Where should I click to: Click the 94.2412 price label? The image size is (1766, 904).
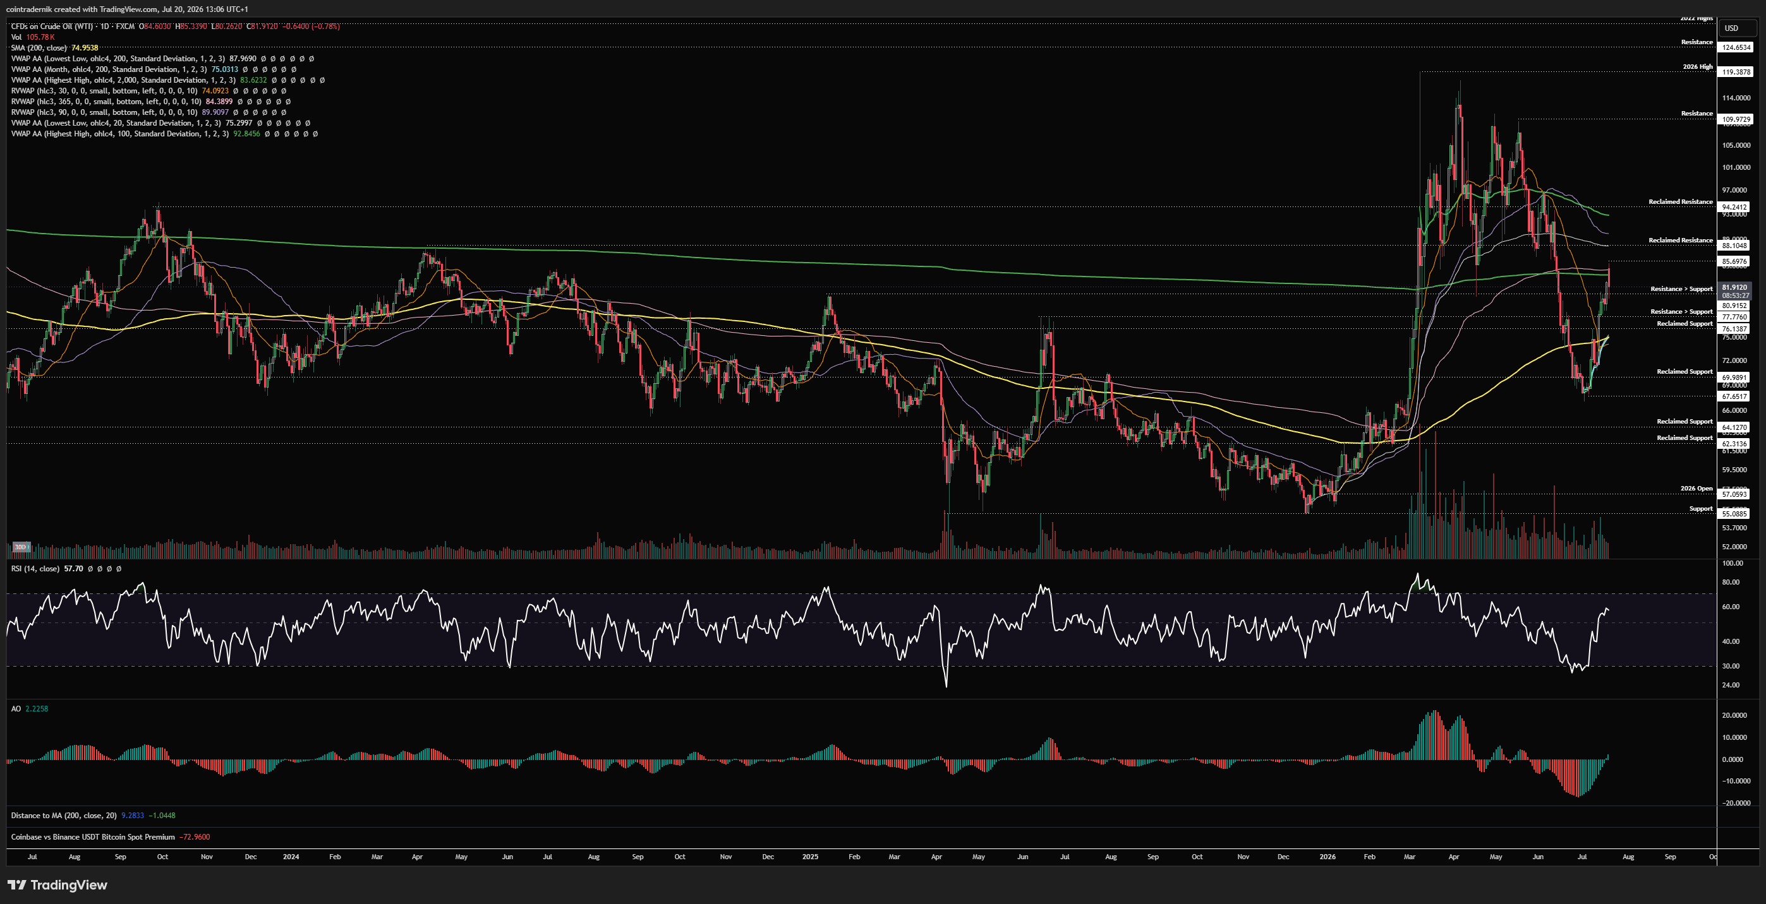click(1734, 207)
